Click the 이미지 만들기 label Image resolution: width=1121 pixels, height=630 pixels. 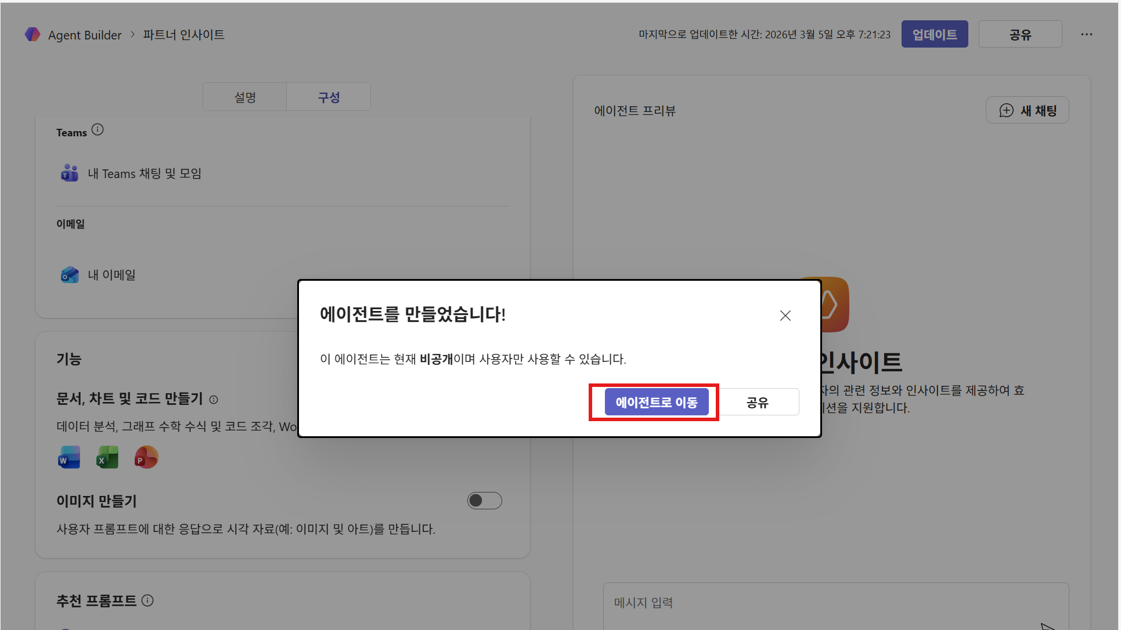pos(96,501)
